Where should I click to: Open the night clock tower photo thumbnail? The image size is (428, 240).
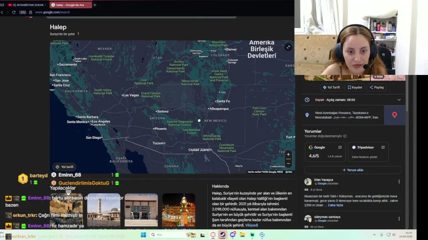[179, 210]
